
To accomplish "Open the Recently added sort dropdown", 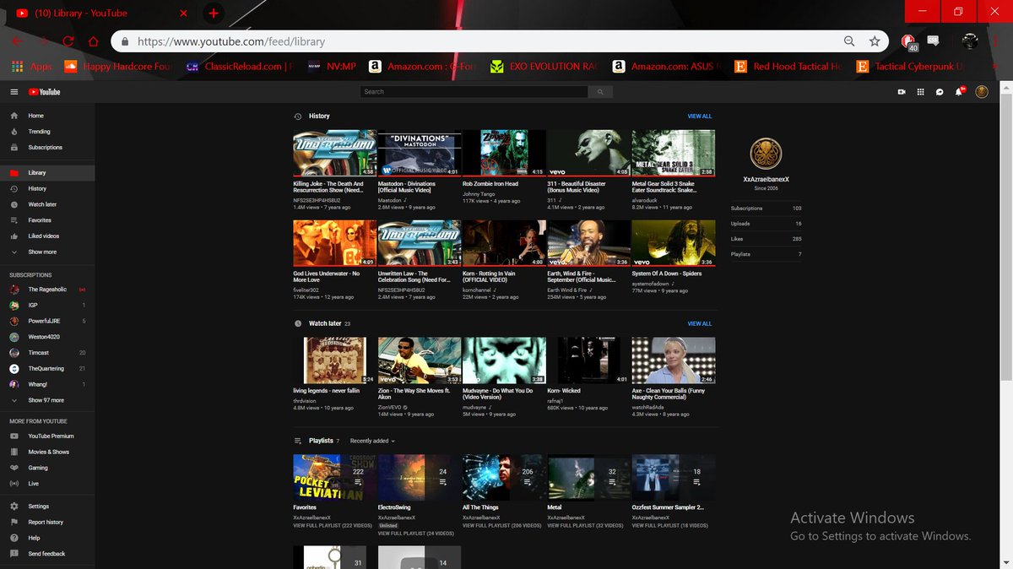I will [x=372, y=441].
